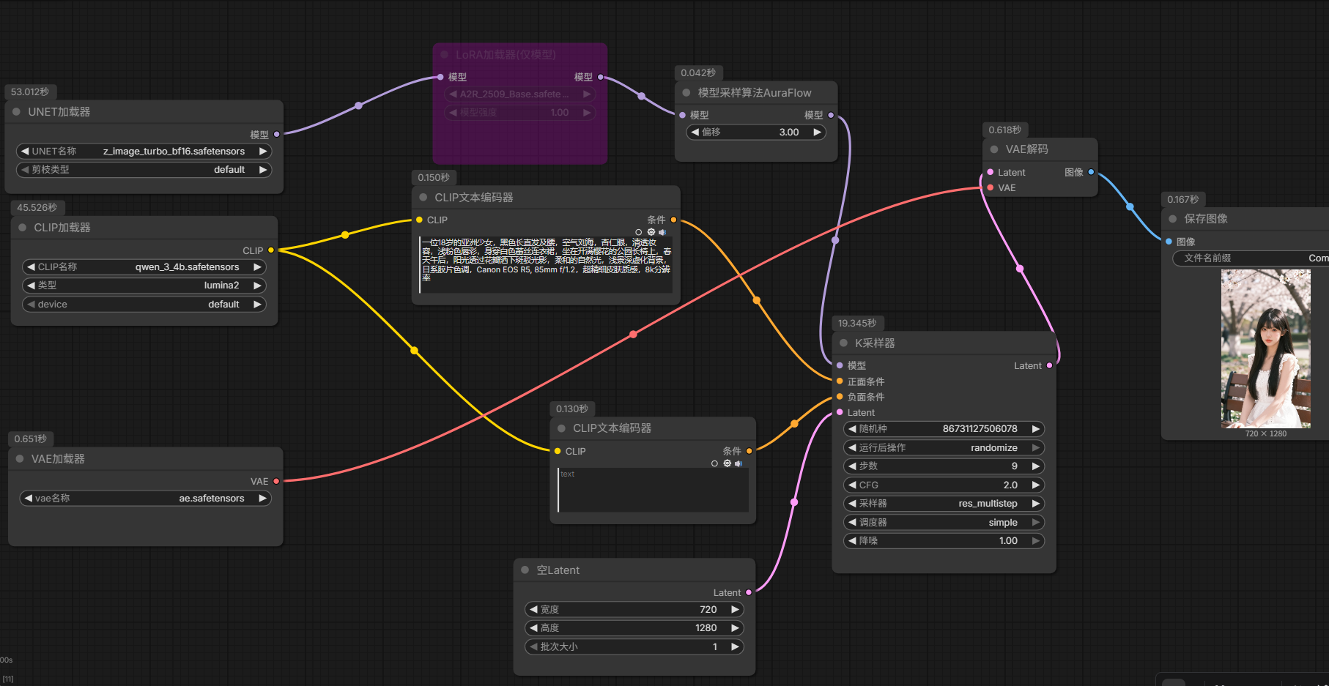Click the image output port on VAE解码 node
This screenshot has height=686, width=1329.
tap(1091, 172)
